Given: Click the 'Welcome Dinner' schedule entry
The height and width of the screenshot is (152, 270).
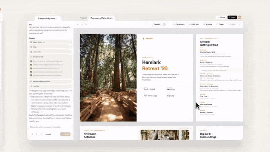Looking at the screenshot, I should point(206,104).
